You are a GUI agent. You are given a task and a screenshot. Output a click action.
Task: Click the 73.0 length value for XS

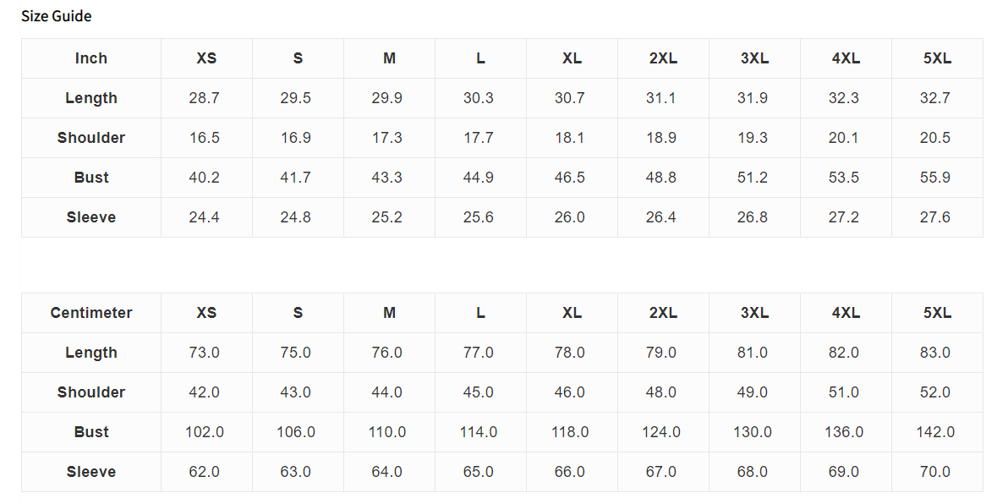pos(205,353)
